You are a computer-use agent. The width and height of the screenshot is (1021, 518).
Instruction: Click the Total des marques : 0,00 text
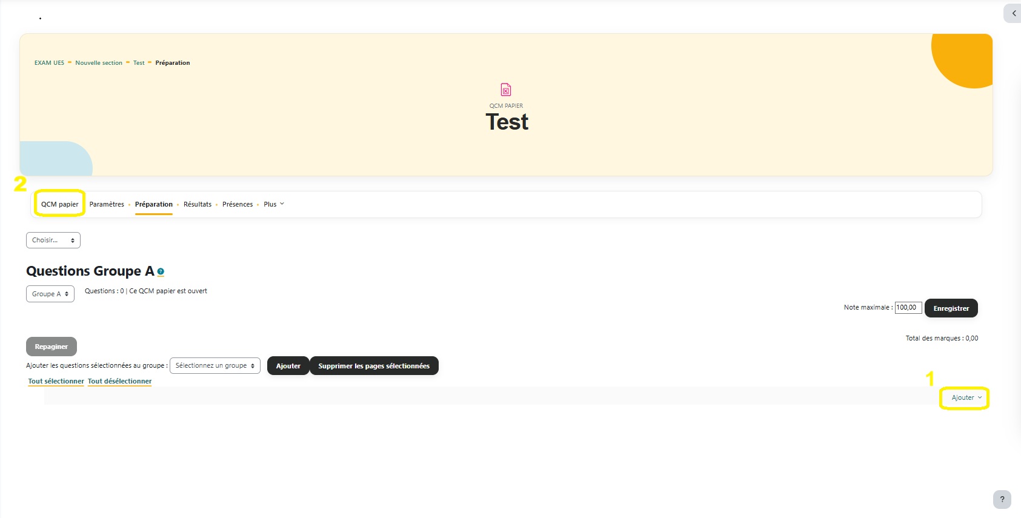coord(942,338)
